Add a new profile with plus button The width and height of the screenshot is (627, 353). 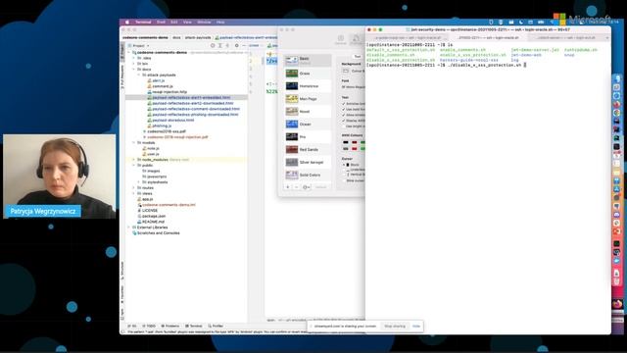coord(287,187)
